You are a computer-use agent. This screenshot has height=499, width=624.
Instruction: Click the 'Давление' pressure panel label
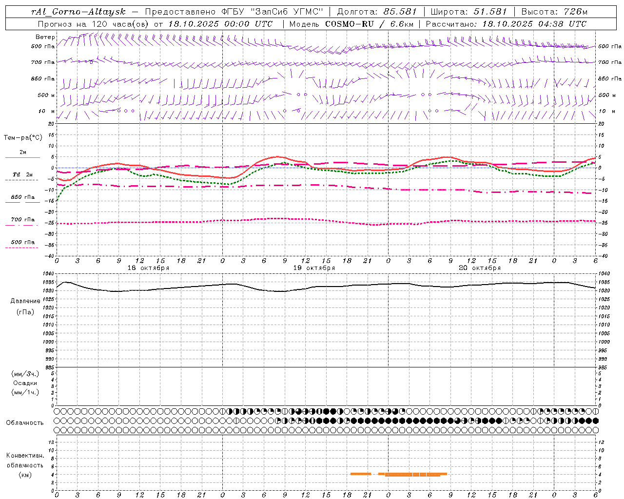point(25,301)
